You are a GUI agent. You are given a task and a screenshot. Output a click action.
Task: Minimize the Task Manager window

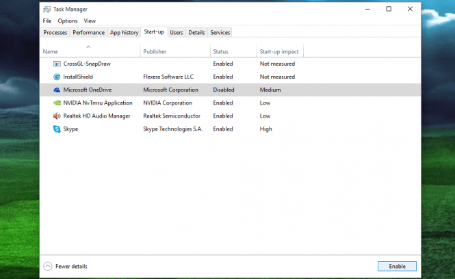tap(367, 10)
